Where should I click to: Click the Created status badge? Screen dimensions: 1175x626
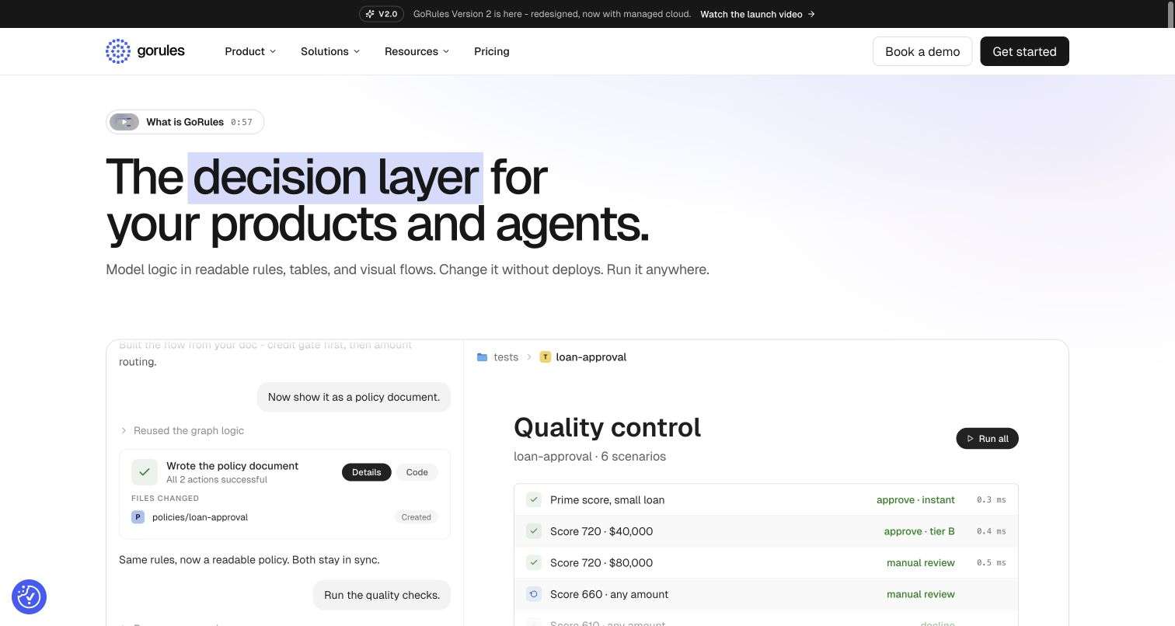(416, 517)
